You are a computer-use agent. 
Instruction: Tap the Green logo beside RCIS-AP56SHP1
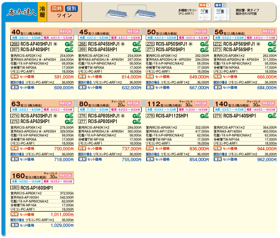point(272,49)
